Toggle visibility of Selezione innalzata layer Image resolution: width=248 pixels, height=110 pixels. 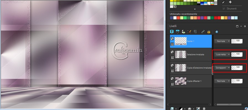tap(172, 58)
